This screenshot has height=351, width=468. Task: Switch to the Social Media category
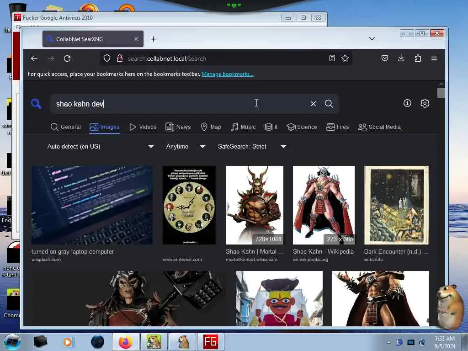[x=379, y=127]
